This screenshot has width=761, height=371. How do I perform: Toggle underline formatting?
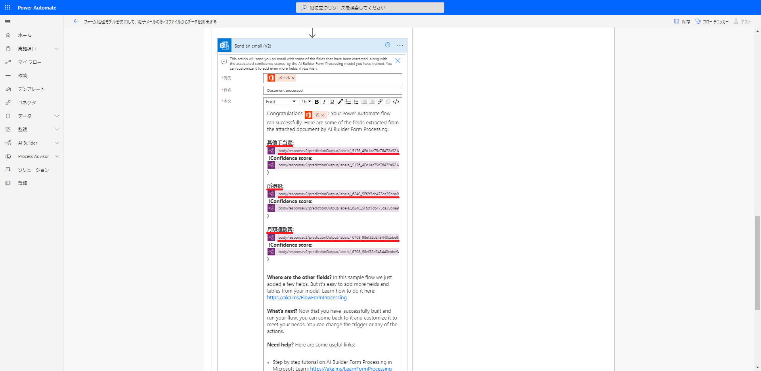[x=332, y=102]
